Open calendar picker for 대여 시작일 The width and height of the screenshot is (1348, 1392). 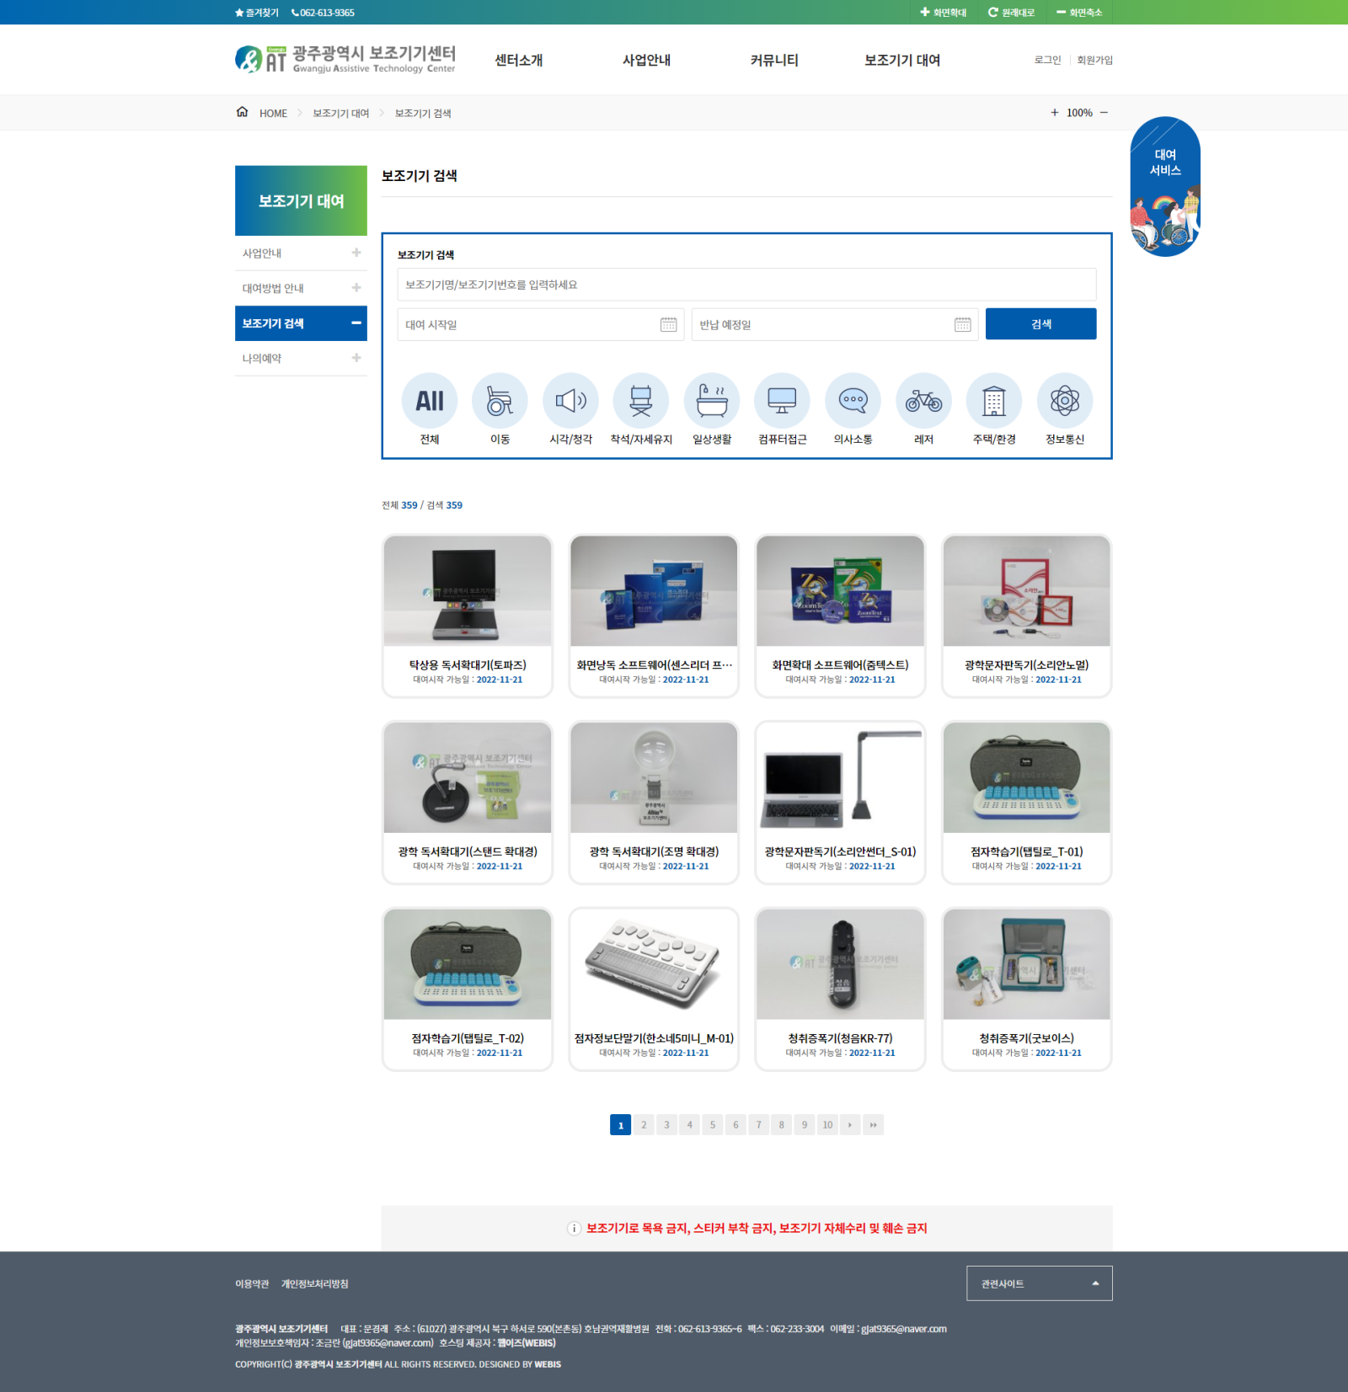[x=668, y=325]
